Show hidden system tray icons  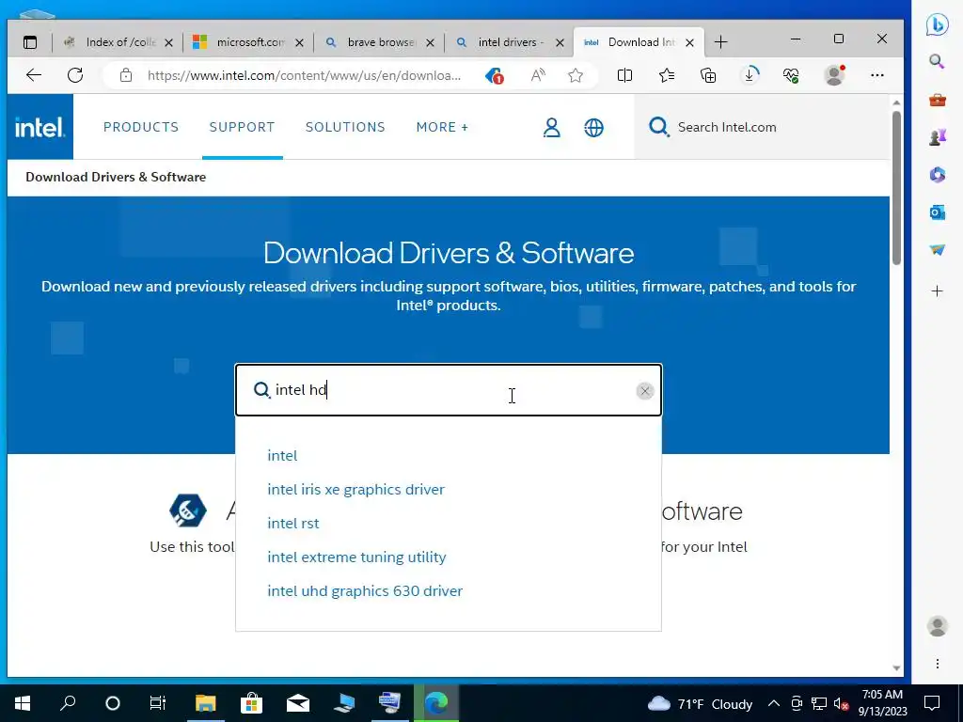click(x=774, y=703)
